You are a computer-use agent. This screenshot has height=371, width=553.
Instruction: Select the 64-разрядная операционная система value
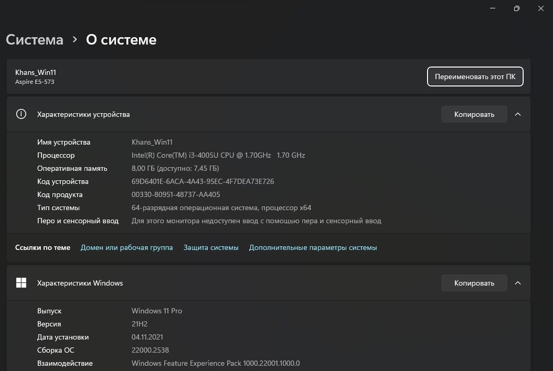pos(221,208)
